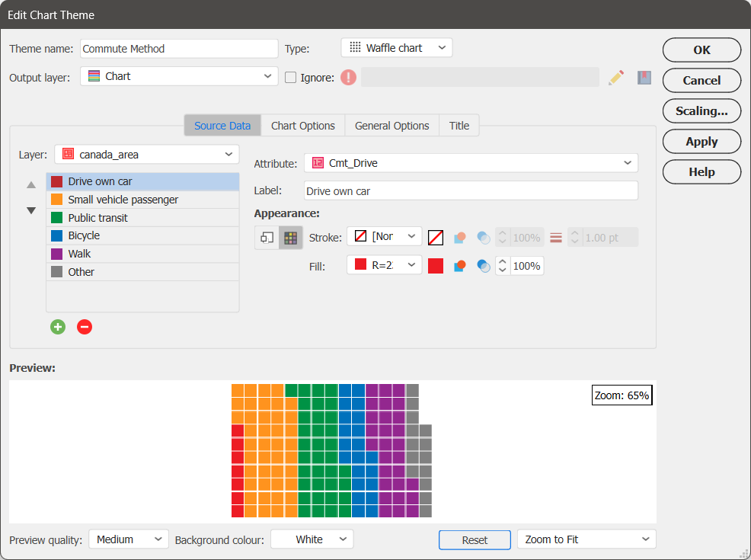Select the Public transit entry
This screenshot has width=751, height=560.
pos(142,218)
